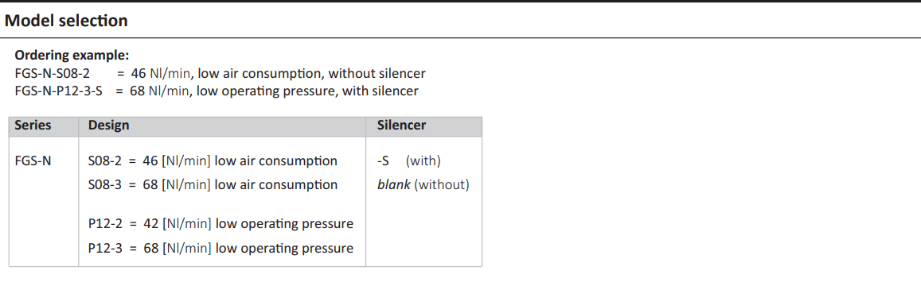Click "low air consumption" in S08-3 row
The width and height of the screenshot is (921, 290).
[x=276, y=185]
